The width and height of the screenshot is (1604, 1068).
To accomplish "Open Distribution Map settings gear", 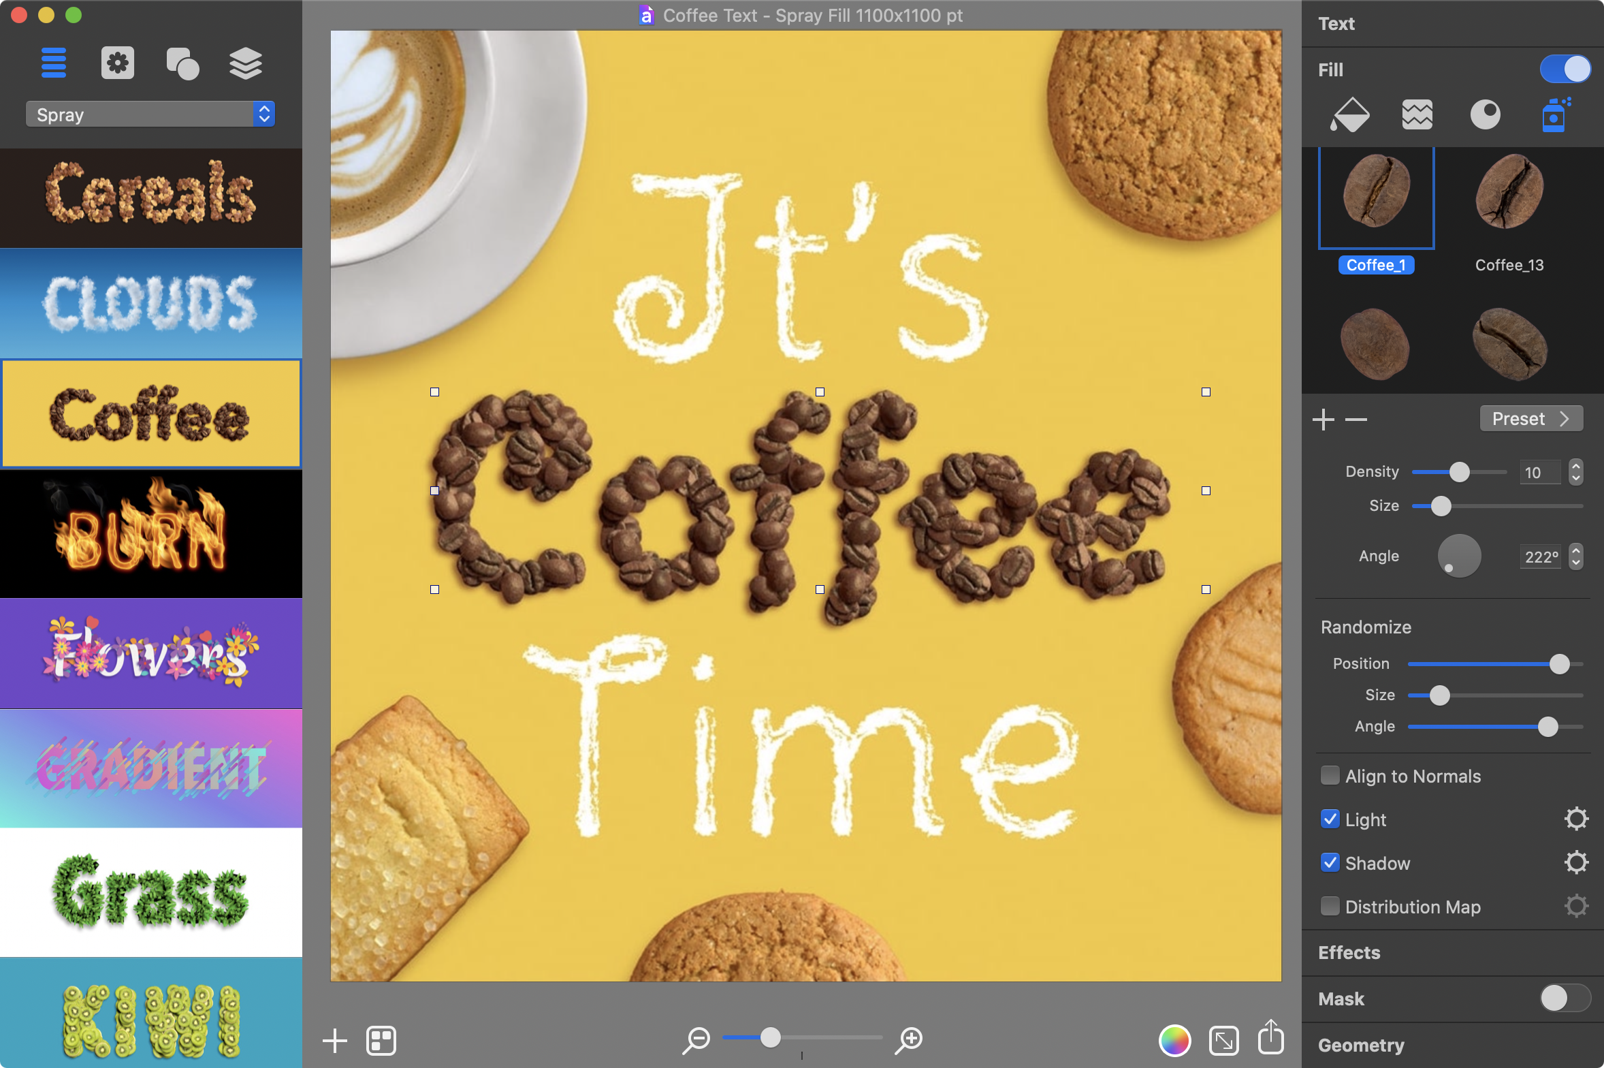I will (x=1576, y=906).
